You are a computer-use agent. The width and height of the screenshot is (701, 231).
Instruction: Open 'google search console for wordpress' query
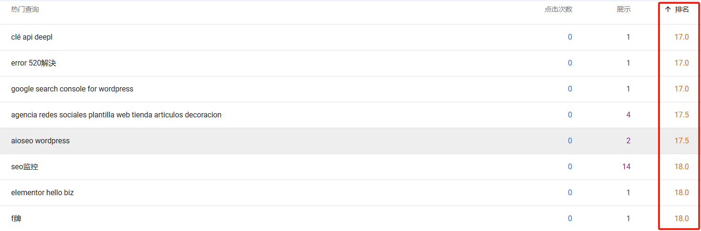click(72, 89)
